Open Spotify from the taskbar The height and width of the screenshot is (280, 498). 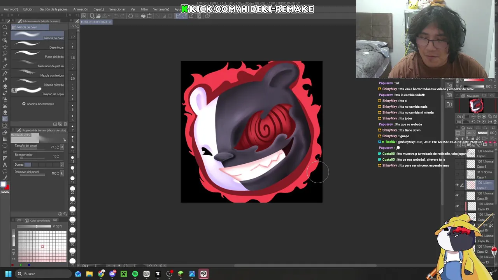tap(135, 274)
